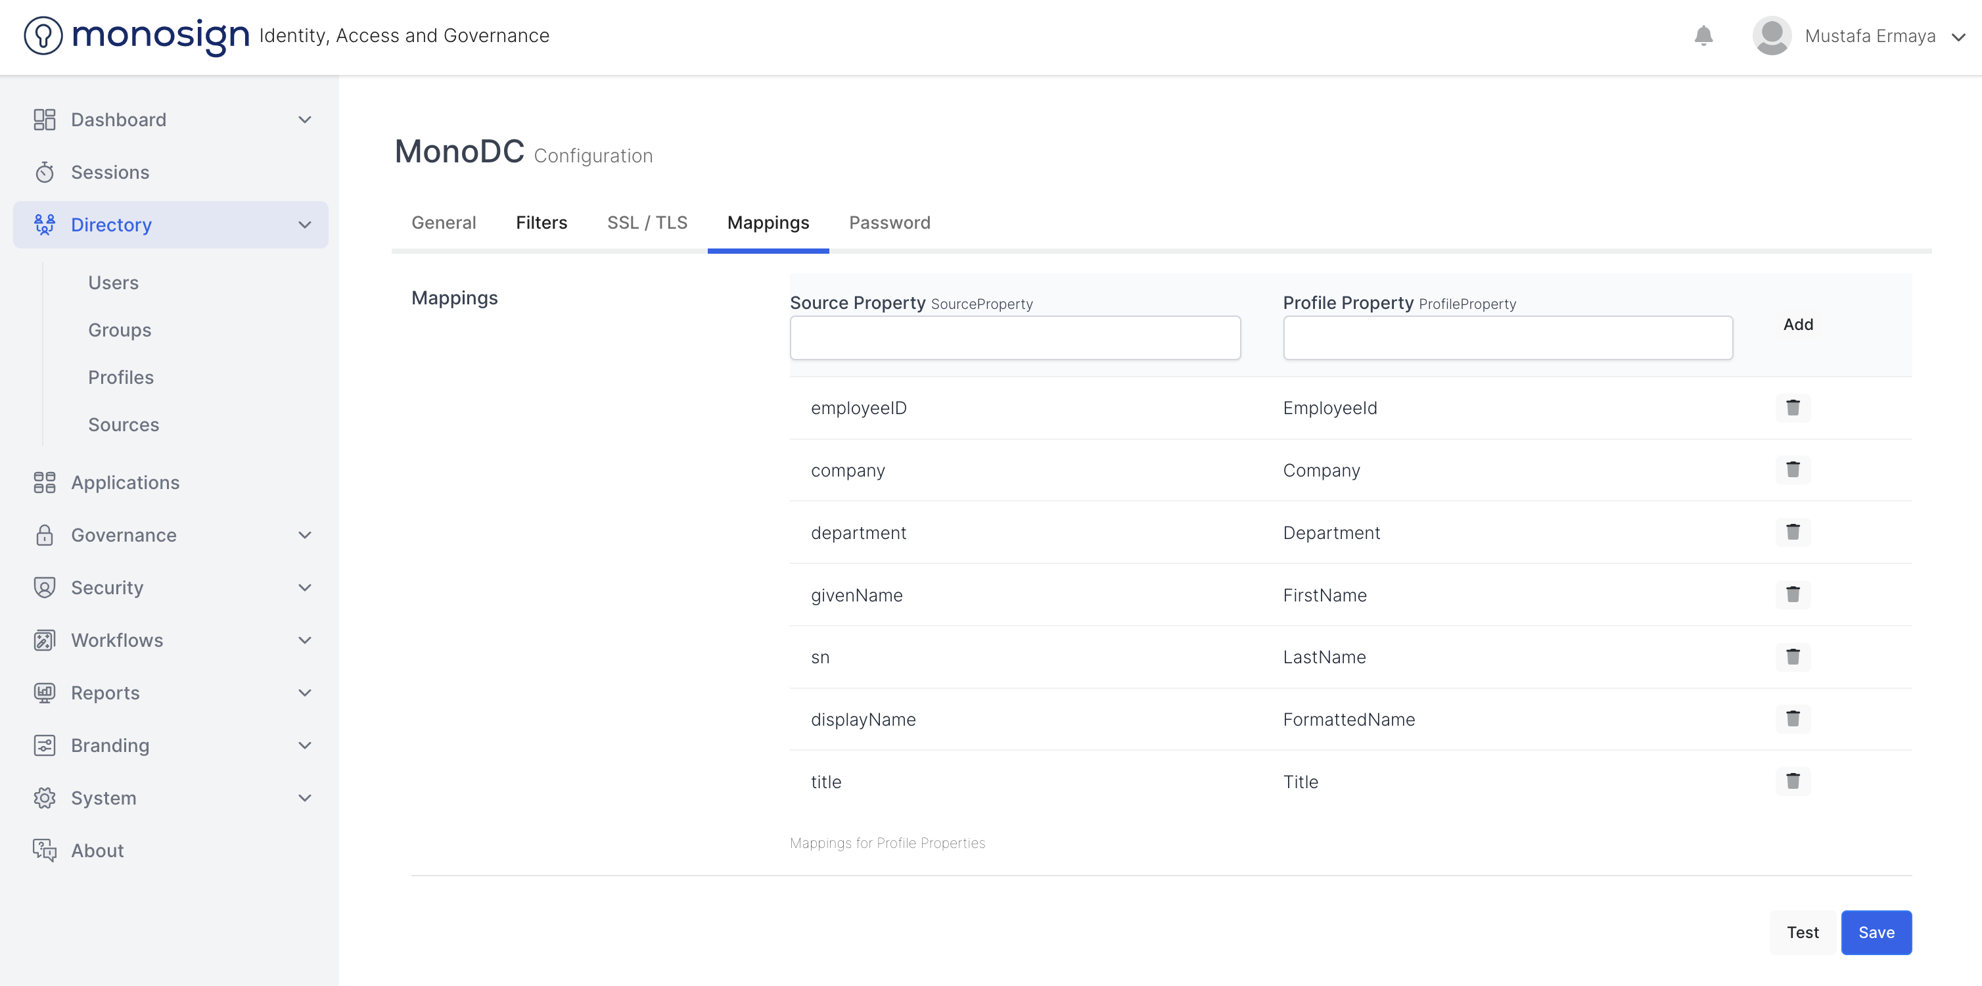The height and width of the screenshot is (986, 1982).
Task: Expand the Dashboard menu chevron
Action: (x=305, y=119)
